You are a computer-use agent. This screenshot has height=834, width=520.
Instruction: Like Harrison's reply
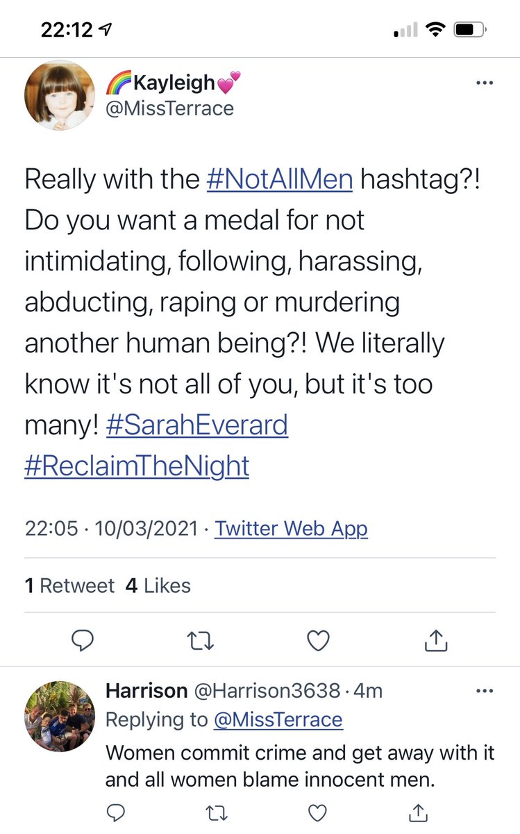[x=317, y=812]
